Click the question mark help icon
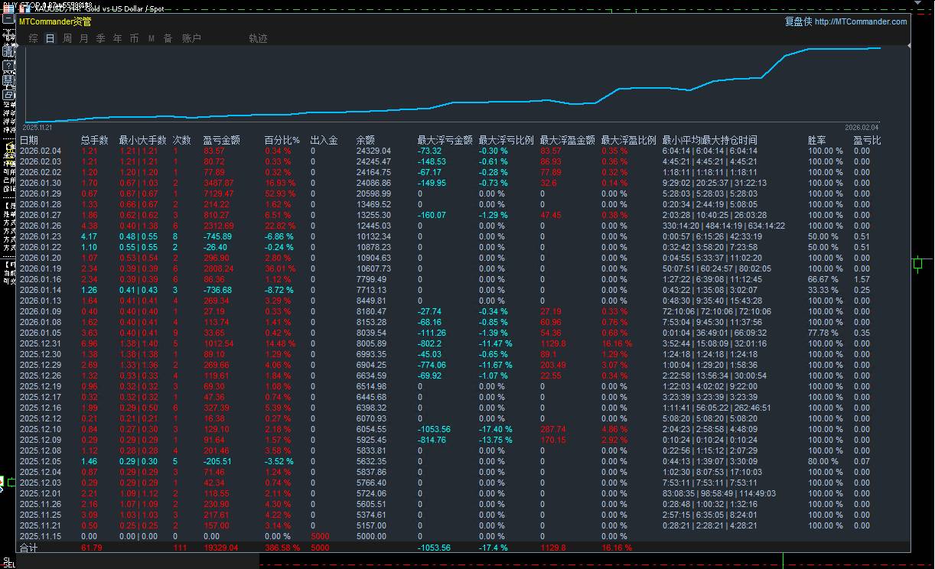The width and height of the screenshot is (935, 569). pos(8,66)
